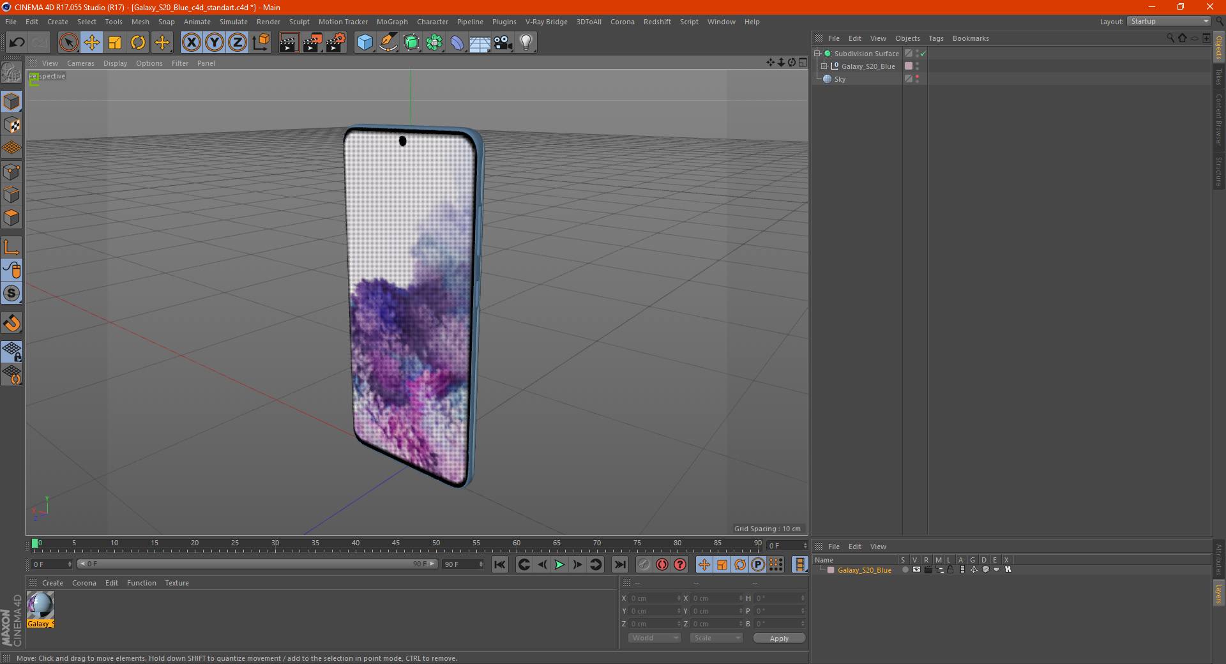Open the Render menu

click(x=268, y=22)
